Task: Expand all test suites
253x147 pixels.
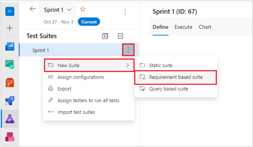Action: 105,36
